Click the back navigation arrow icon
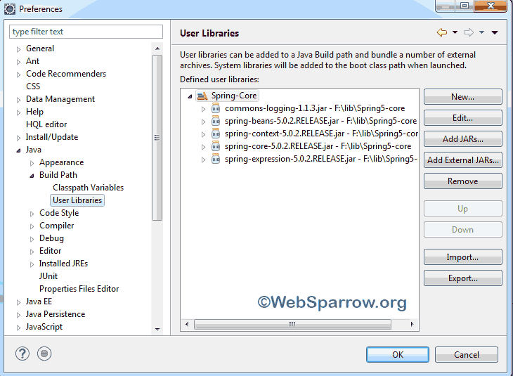The width and height of the screenshot is (513, 376). [442, 32]
